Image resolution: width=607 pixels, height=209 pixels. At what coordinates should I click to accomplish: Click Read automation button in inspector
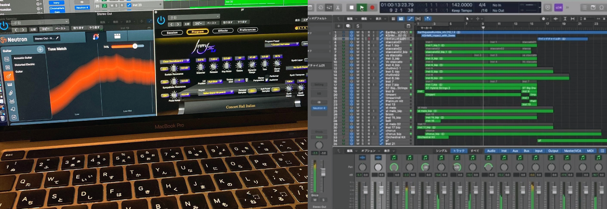pos(319,137)
